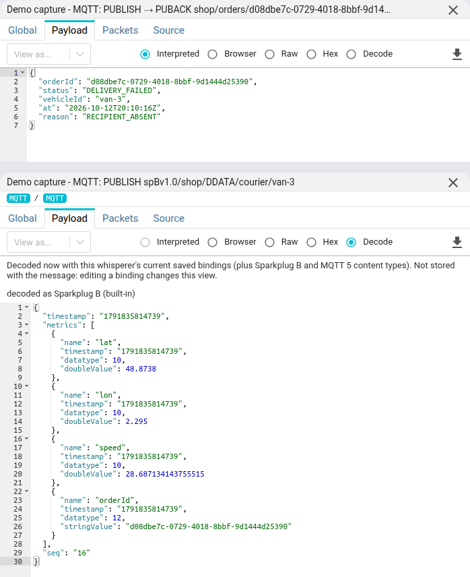
Task: Click speed doubleValue 28.687134143755515
Action: click(165, 474)
